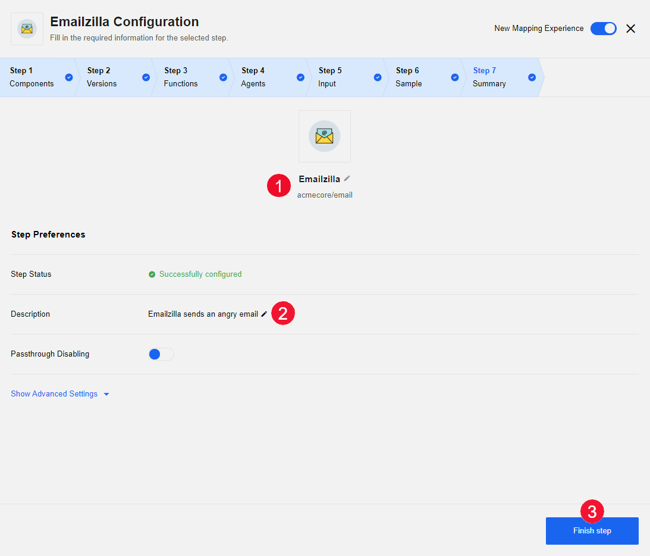This screenshot has height=556, width=650.
Task: Click 'Emailzilla sends an angry email' text
Action: click(x=203, y=314)
